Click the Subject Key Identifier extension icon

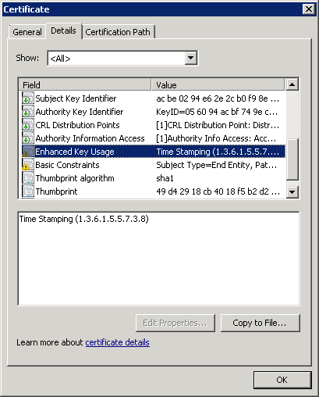click(x=28, y=98)
